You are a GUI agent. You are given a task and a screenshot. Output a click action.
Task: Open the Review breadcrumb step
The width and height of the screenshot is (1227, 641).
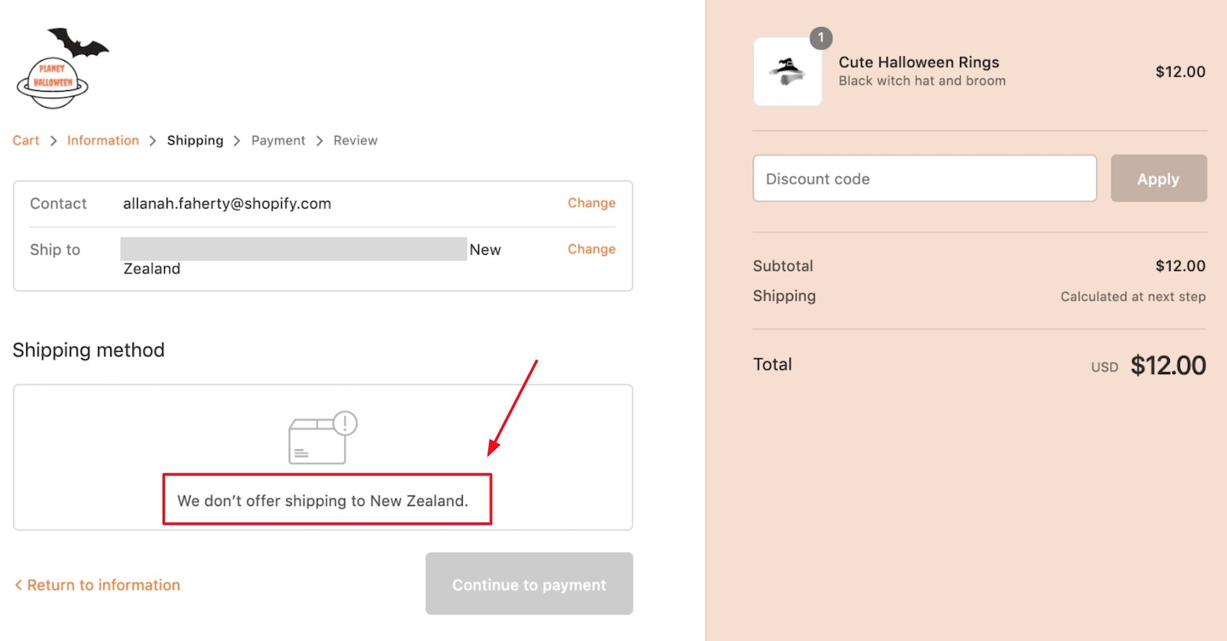pos(355,140)
